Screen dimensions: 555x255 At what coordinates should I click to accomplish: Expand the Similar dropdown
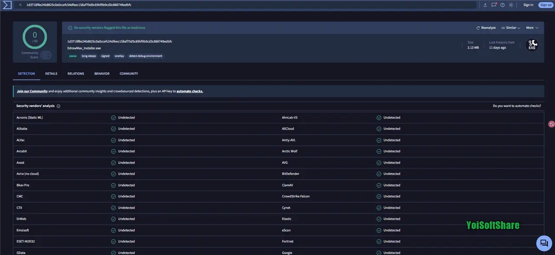click(x=511, y=28)
